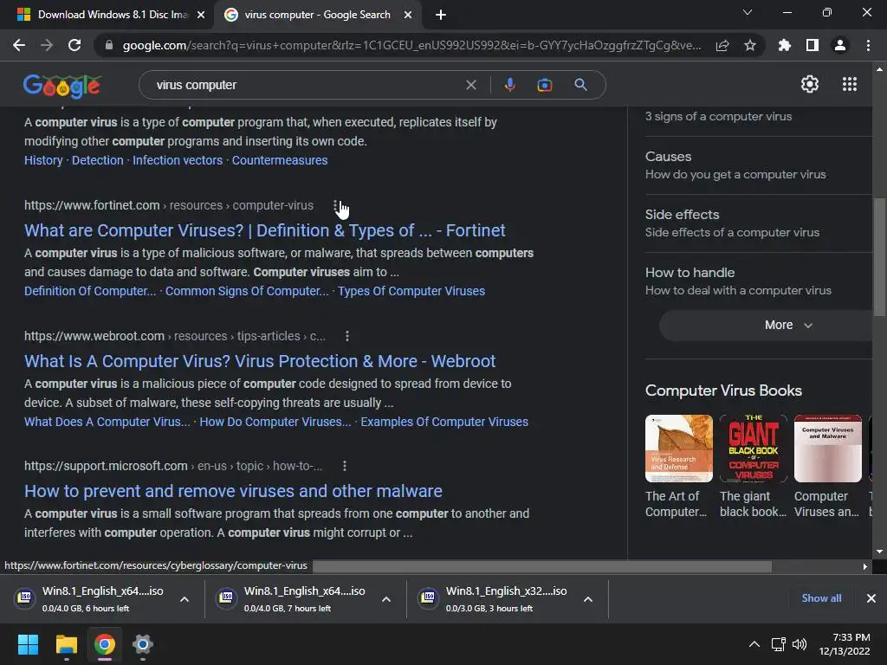The height and width of the screenshot is (665, 887).
Task: Click the horizontal scrollbar thumb
Action: [x=542, y=566]
